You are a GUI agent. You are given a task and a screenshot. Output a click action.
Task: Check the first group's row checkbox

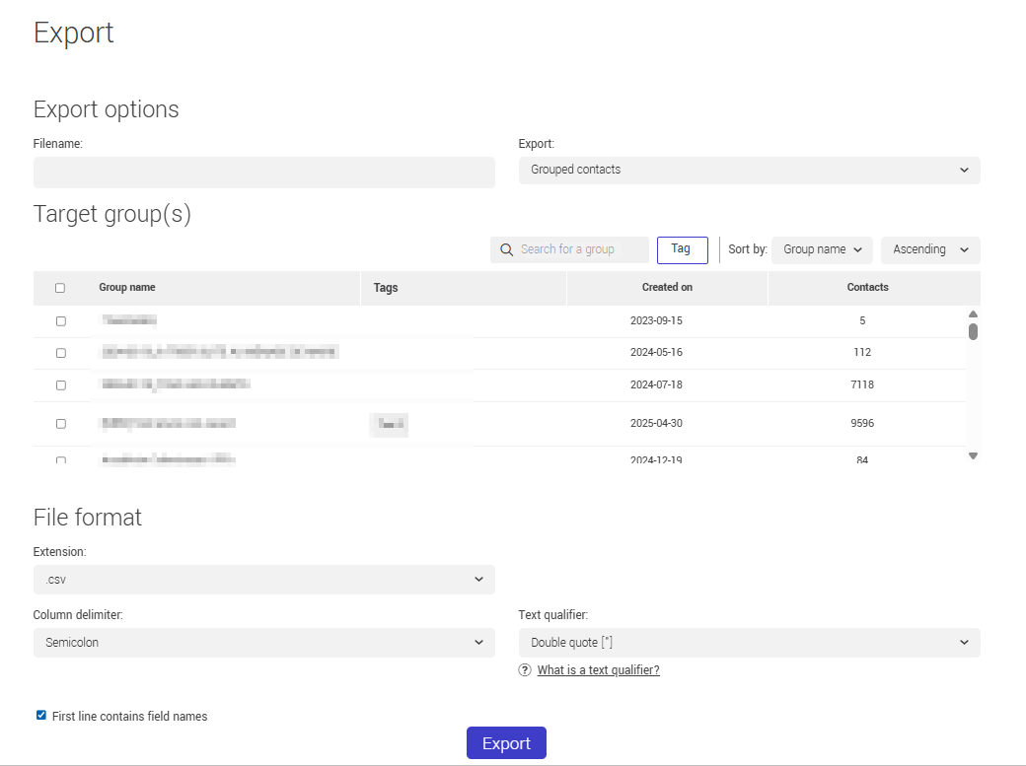60,320
